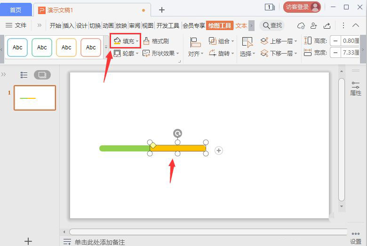Open the 文件 menu
Screen dimensions: 367x246
coord(16,25)
